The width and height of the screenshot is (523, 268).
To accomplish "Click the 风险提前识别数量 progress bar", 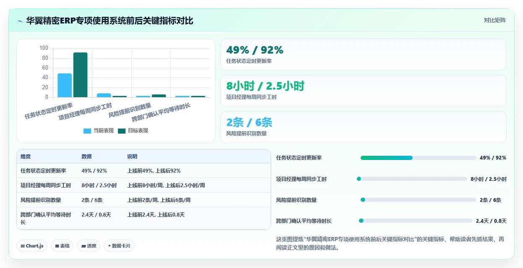I will [x=418, y=200].
